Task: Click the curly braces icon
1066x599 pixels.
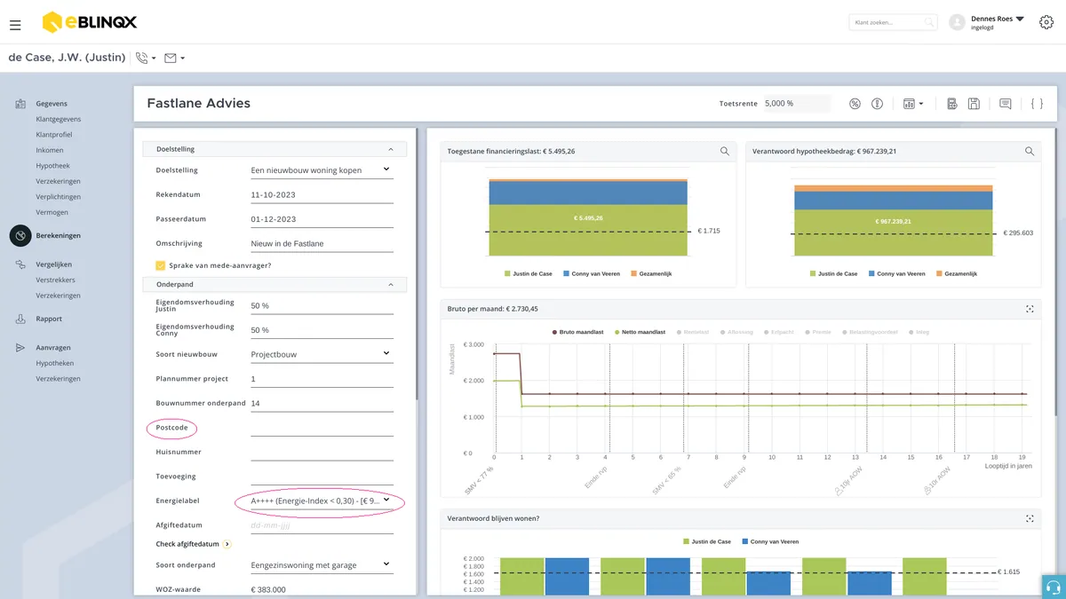Action: tap(1037, 104)
